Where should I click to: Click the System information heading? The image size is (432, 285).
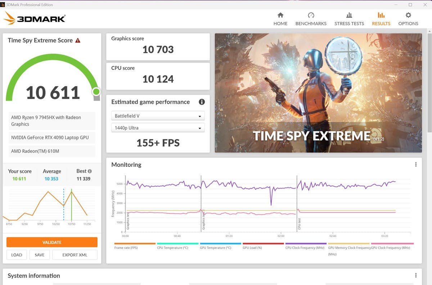pos(34,276)
